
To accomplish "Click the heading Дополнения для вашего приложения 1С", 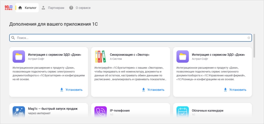I will coord(53,24).
